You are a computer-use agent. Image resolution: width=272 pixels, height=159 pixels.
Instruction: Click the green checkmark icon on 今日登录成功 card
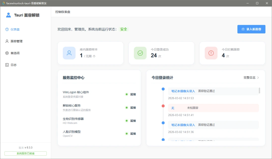pyautogui.click(x=140, y=53)
